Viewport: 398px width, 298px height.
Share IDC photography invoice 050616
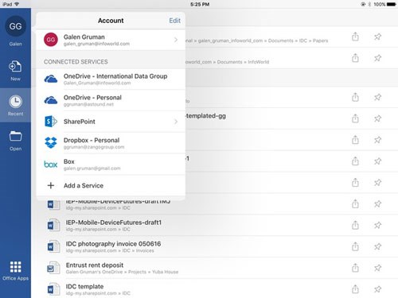coord(355,246)
